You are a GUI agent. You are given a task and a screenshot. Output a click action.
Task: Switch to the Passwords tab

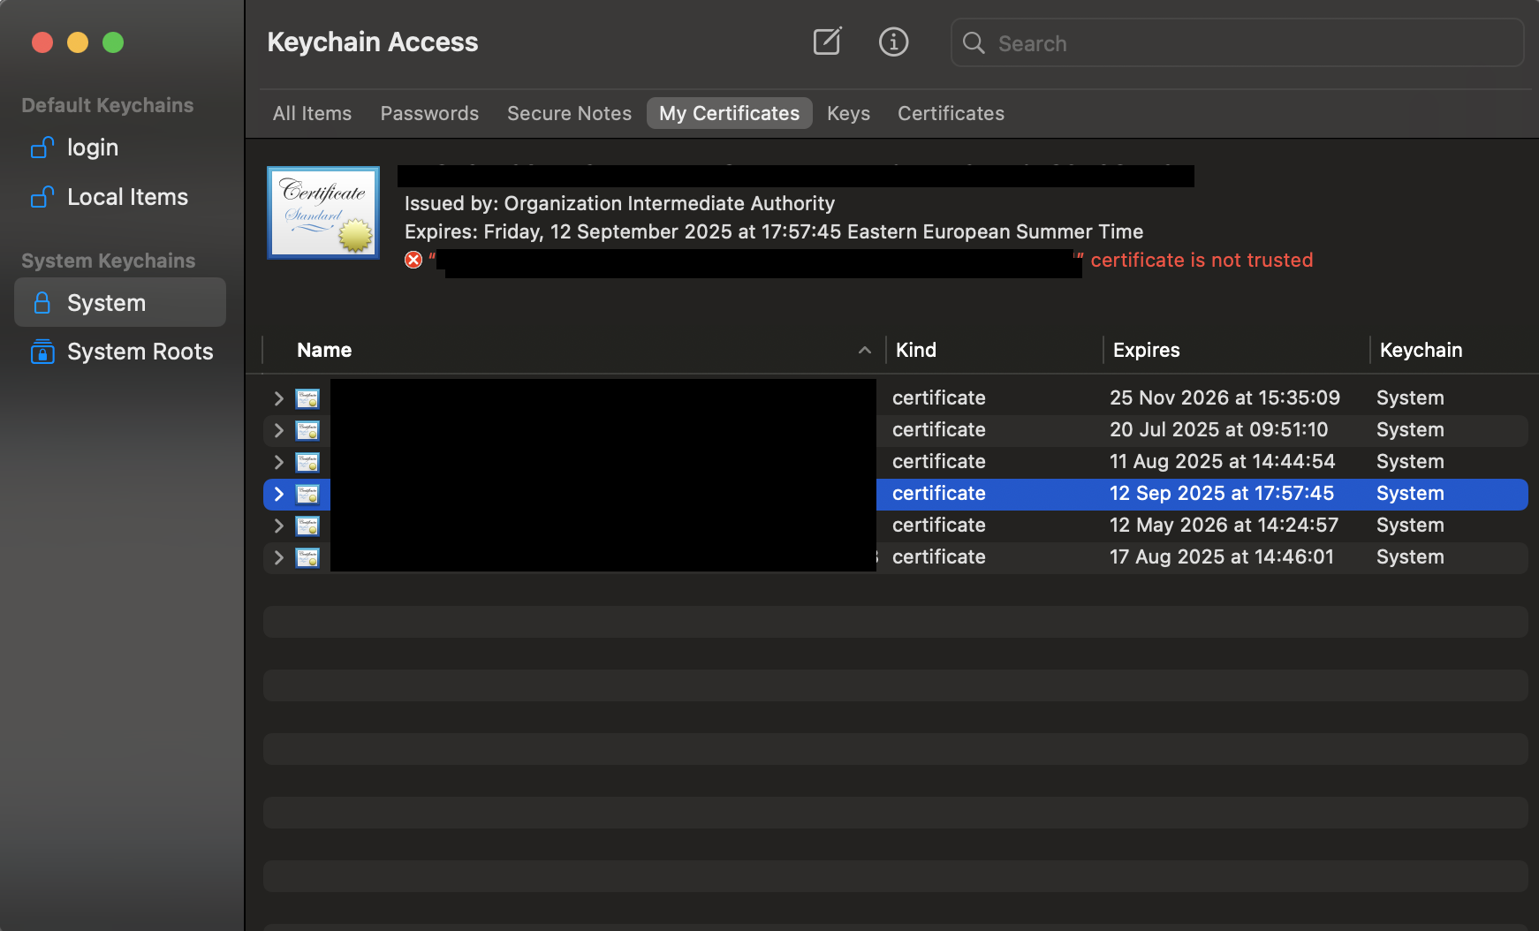pyautogui.click(x=429, y=113)
